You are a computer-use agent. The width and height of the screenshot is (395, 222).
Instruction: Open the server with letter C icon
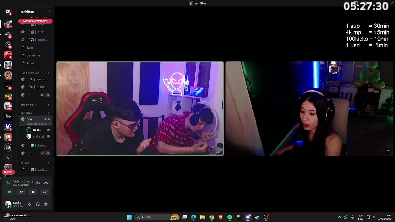[8, 158]
